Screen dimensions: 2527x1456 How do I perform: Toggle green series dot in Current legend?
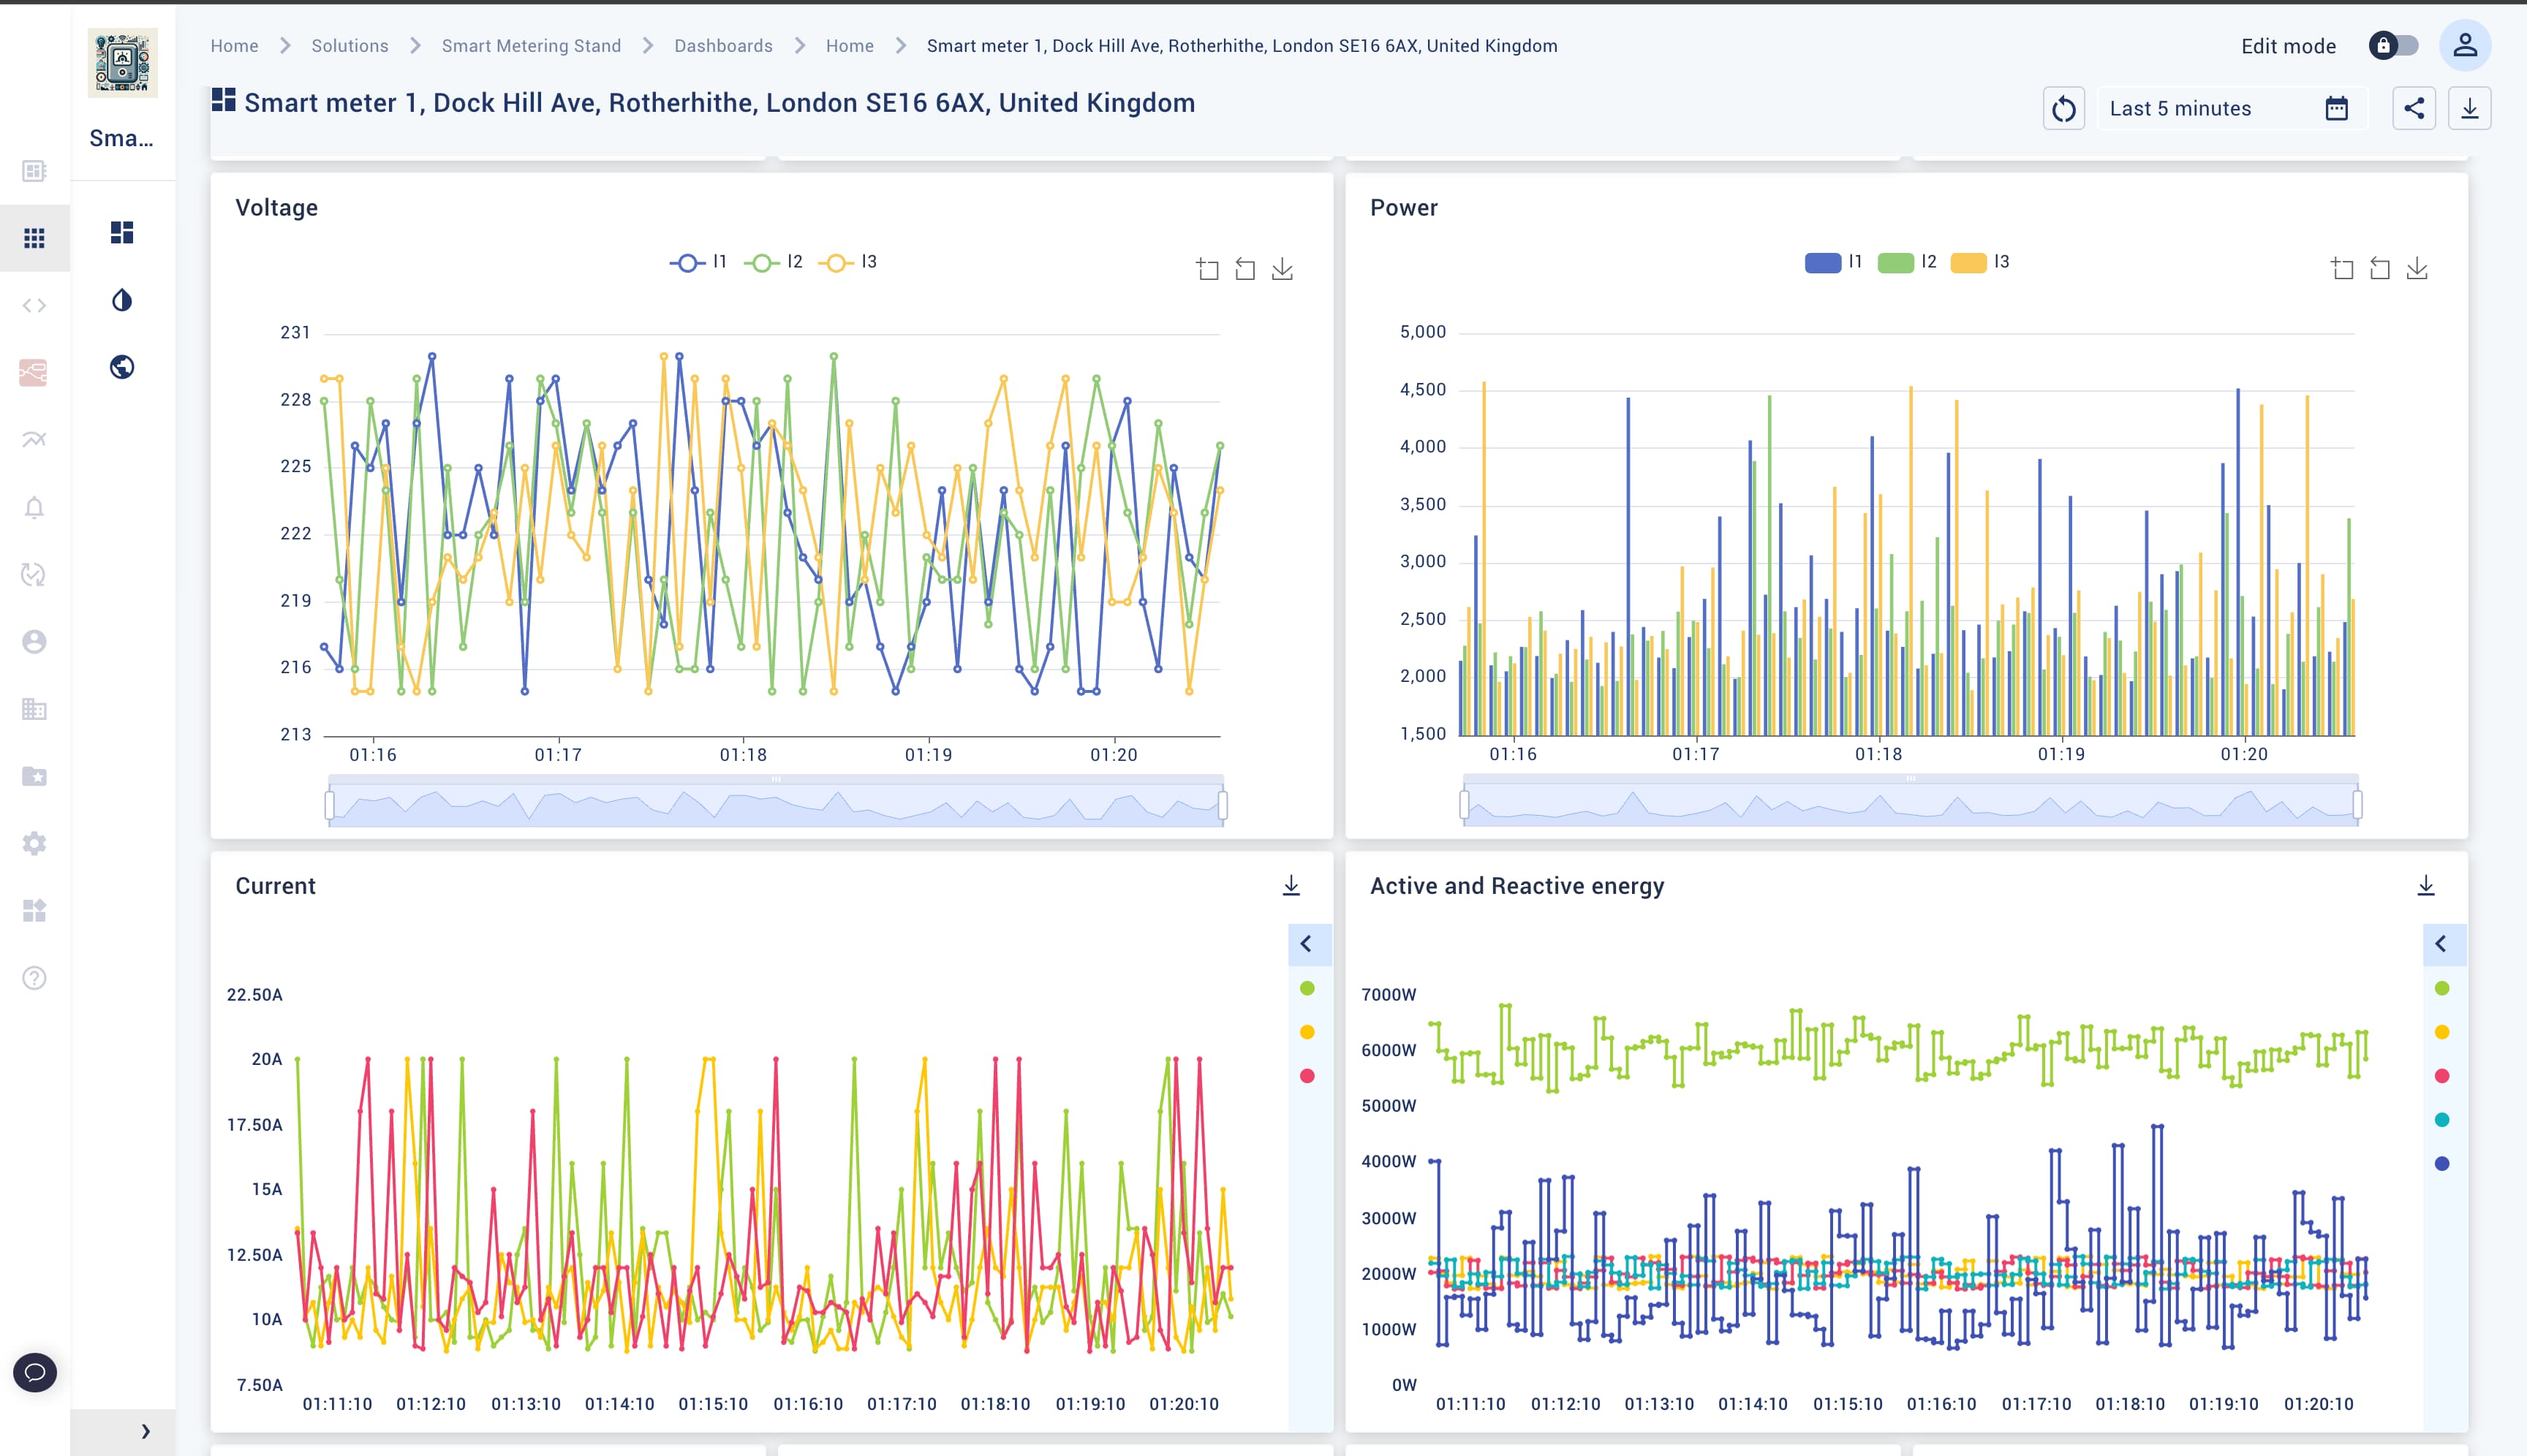[1307, 988]
